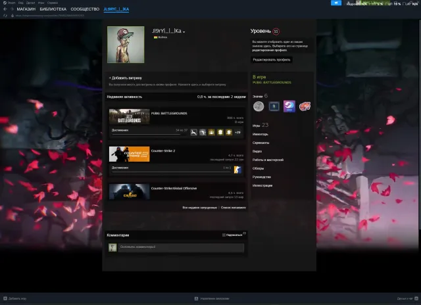Screen dimensions: 421x305
Task: Open PUBG: BATTLEGROUNDS game title
Action: [169, 113]
